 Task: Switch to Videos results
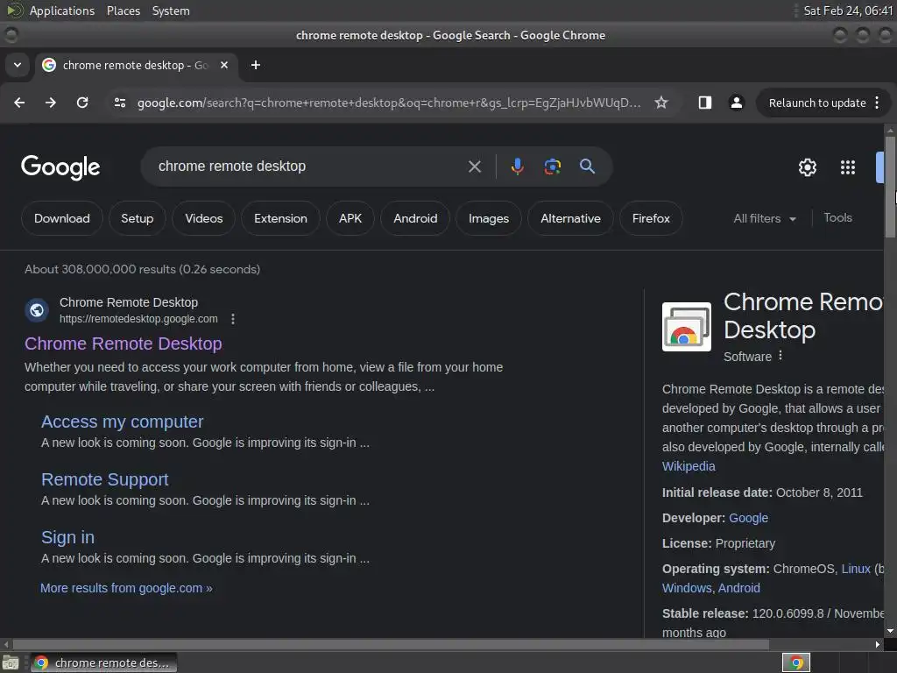[203, 218]
